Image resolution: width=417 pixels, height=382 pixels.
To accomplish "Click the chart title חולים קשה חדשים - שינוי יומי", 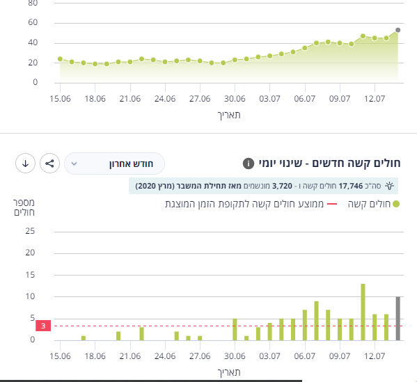I will click(x=330, y=163).
